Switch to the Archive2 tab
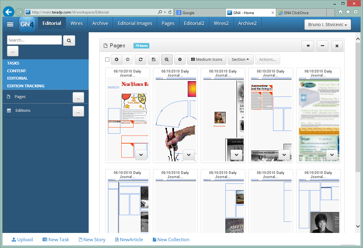363x248 pixels. coord(248,23)
